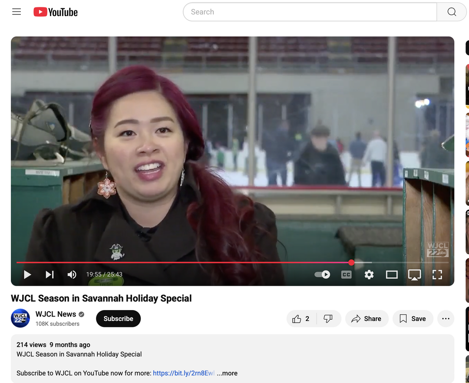Screen dimensions: 469x383
Task: Play the video
Action: click(27, 274)
